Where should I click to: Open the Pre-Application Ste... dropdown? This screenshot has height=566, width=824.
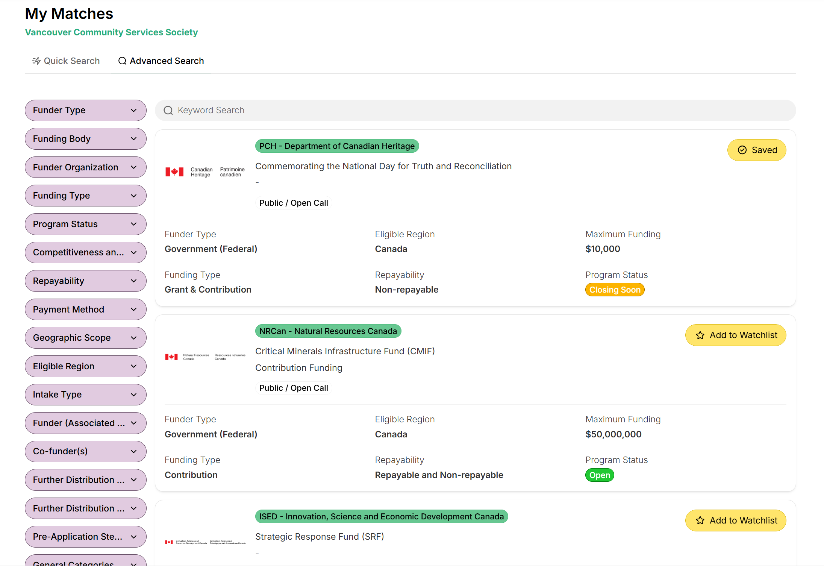tap(86, 537)
